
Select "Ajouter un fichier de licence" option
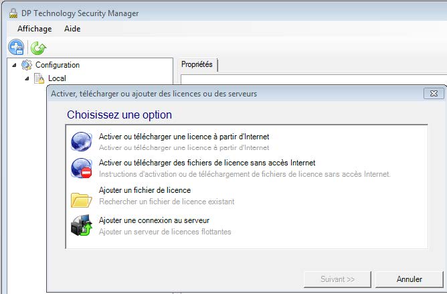[x=145, y=190]
